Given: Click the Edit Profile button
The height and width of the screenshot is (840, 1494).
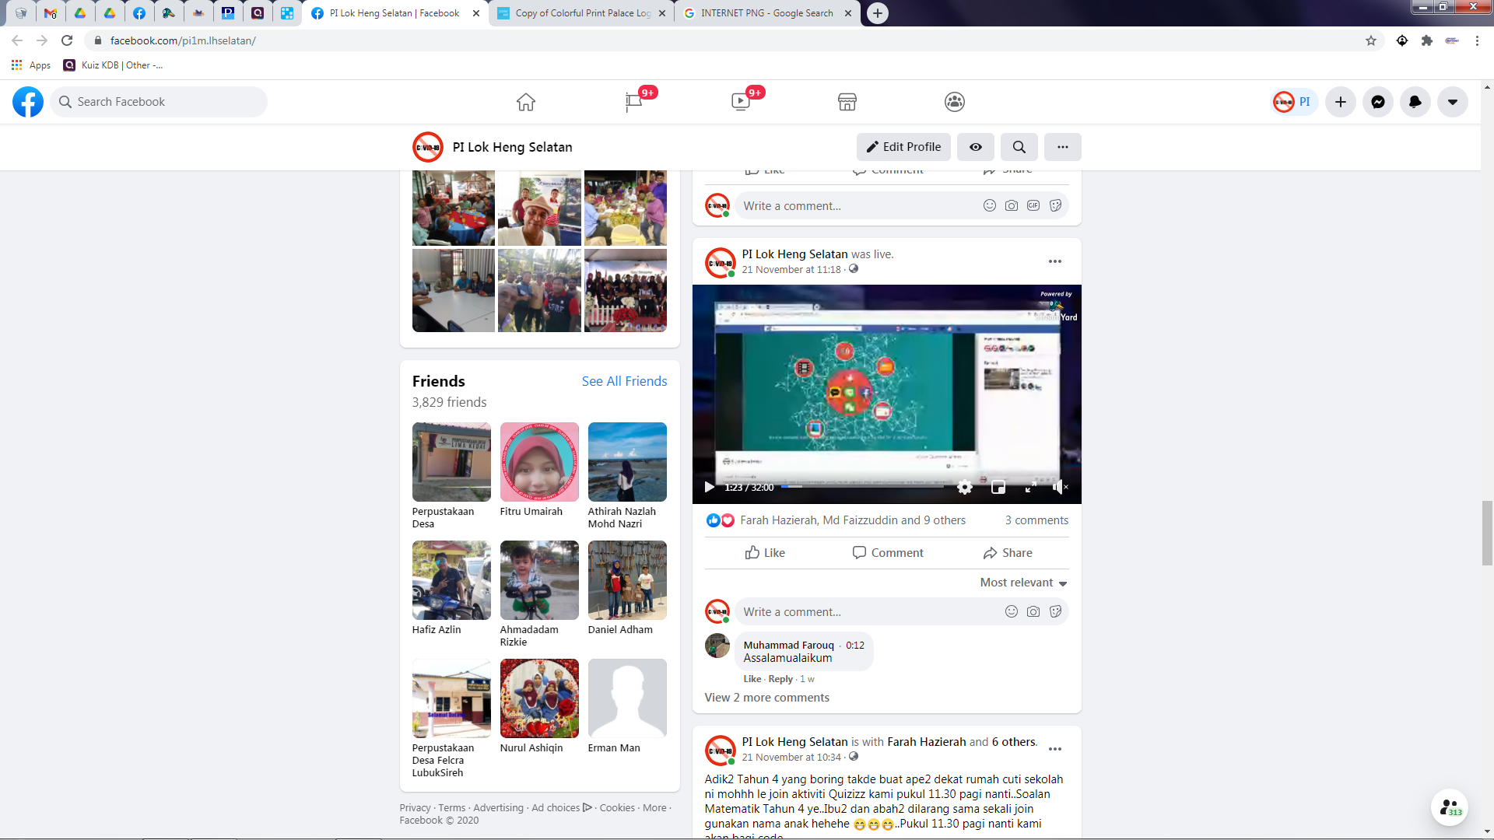Looking at the screenshot, I should 903,147.
